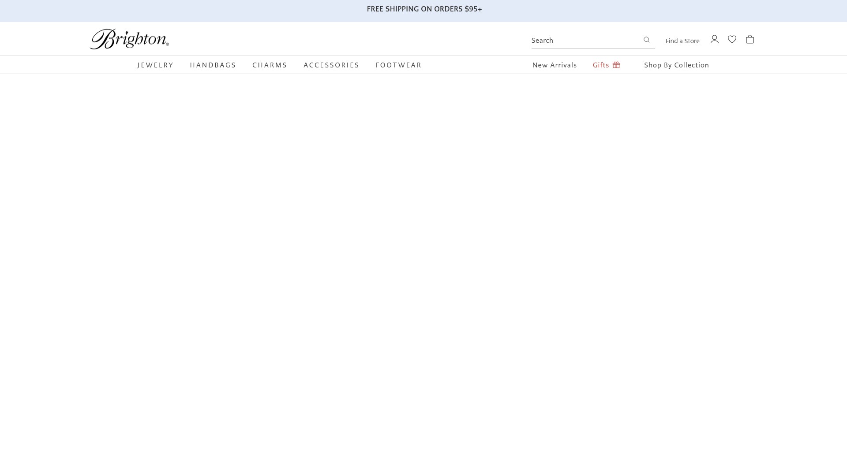847x476 pixels.
Task: Open the Find a Store link
Action: point(682,41)
